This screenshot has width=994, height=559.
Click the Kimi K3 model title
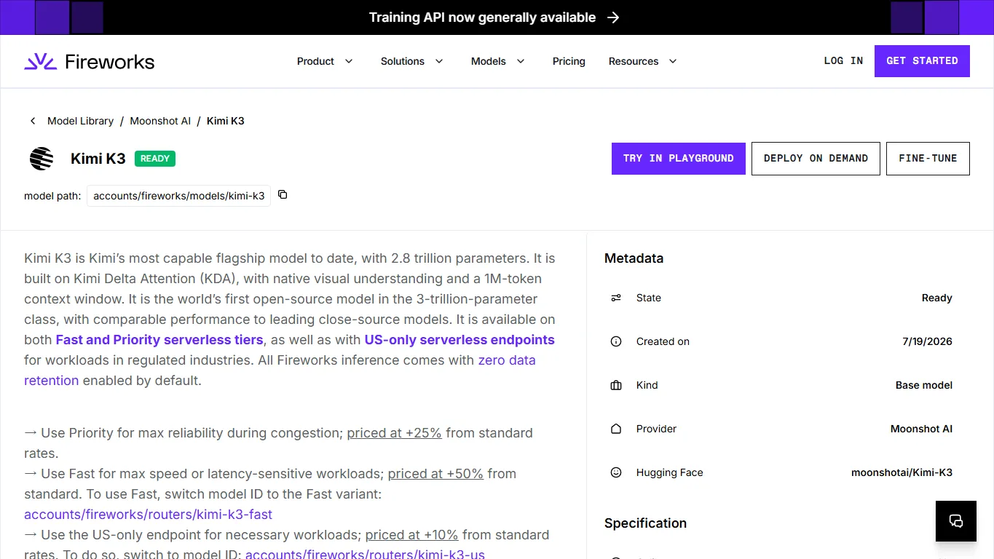click(x=98, y=159)
